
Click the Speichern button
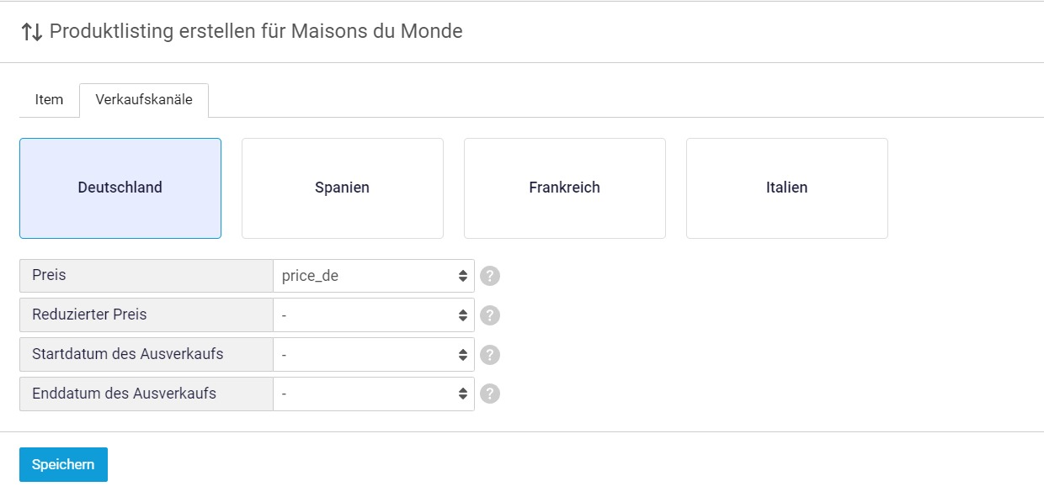[x=63, y=464]
